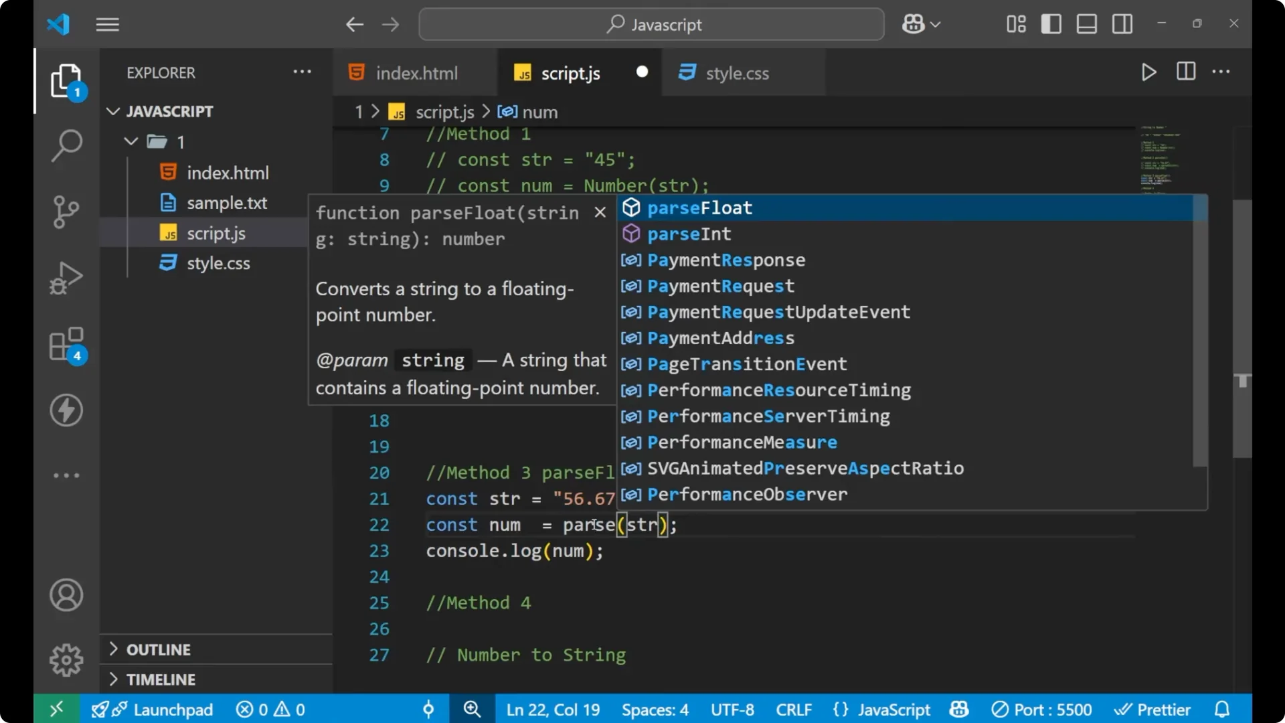
Task: Open the Search view icon
Action: (x=66, y=145)
